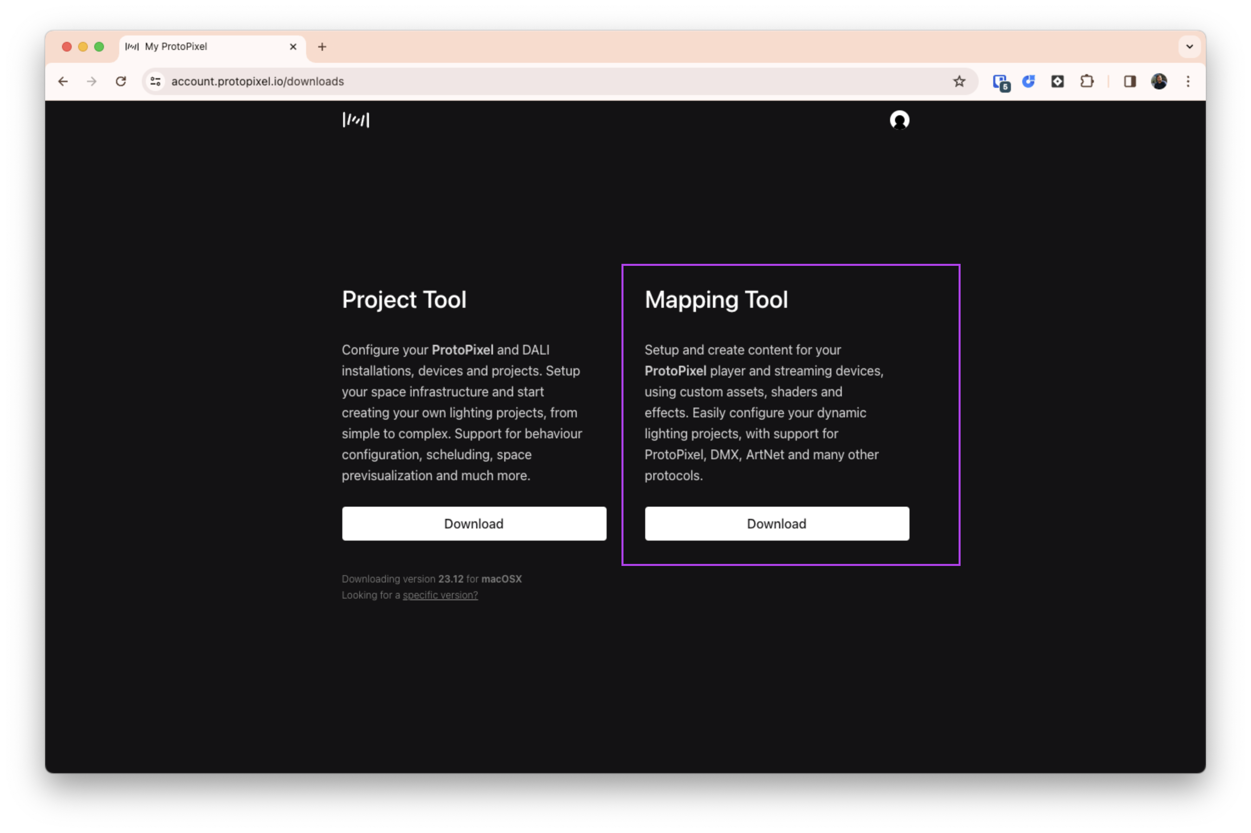Close the My ProtoPixel tab
The height and width of the screenshot is (833, 1251).
click(x=293, y=47)
